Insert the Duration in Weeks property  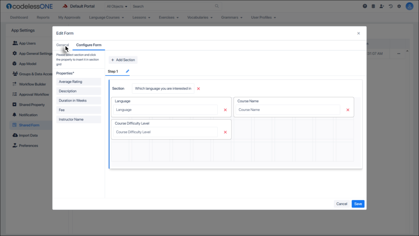click(x=79, y=101)
